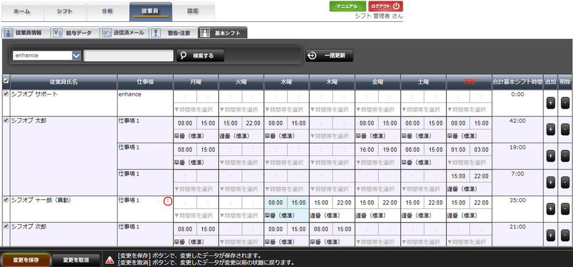Click plus button in the 21:00 row

pos(550,235)
